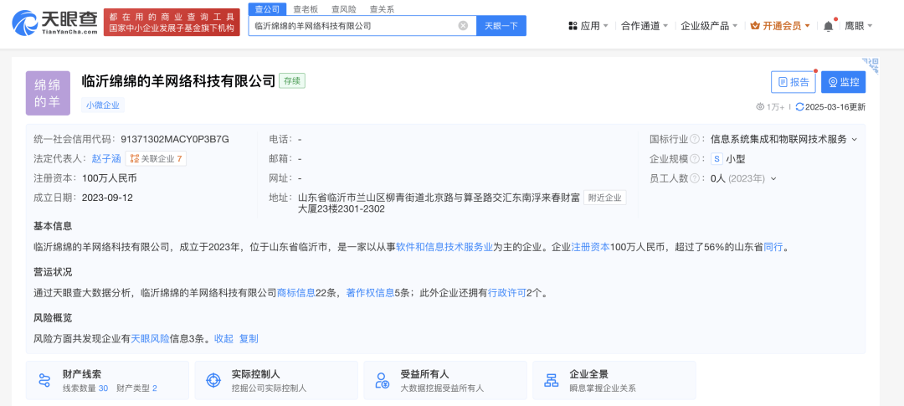Clear the search box with the X icon
The height and width of the screenshot is (406, 904).
pyautogui.click(x=463, y=25)
